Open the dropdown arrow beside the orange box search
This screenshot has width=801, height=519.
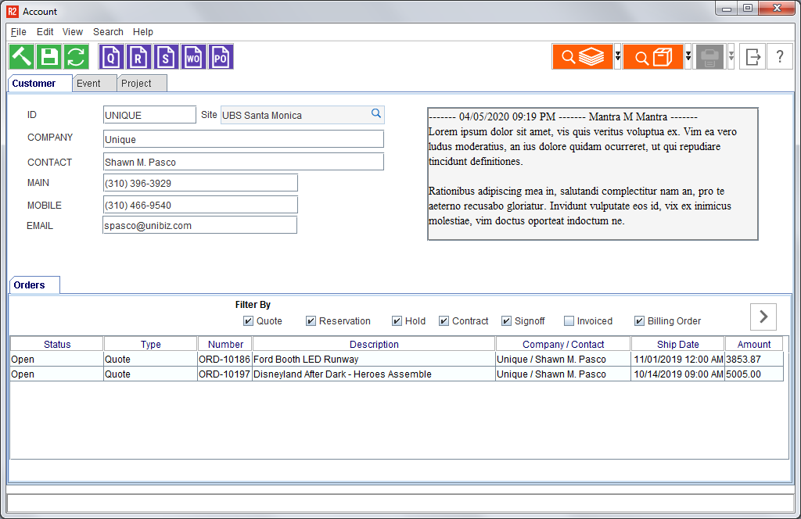[x=688, y=57]
